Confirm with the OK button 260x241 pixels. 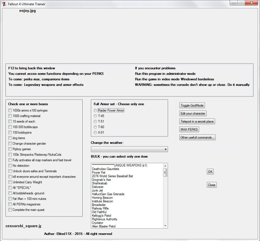(210, 172)
